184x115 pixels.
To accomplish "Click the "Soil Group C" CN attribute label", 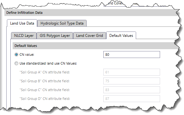I will [x=45, y=90].
